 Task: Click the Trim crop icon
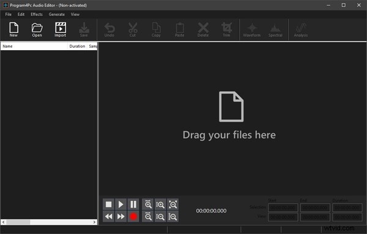coord(226,29)
